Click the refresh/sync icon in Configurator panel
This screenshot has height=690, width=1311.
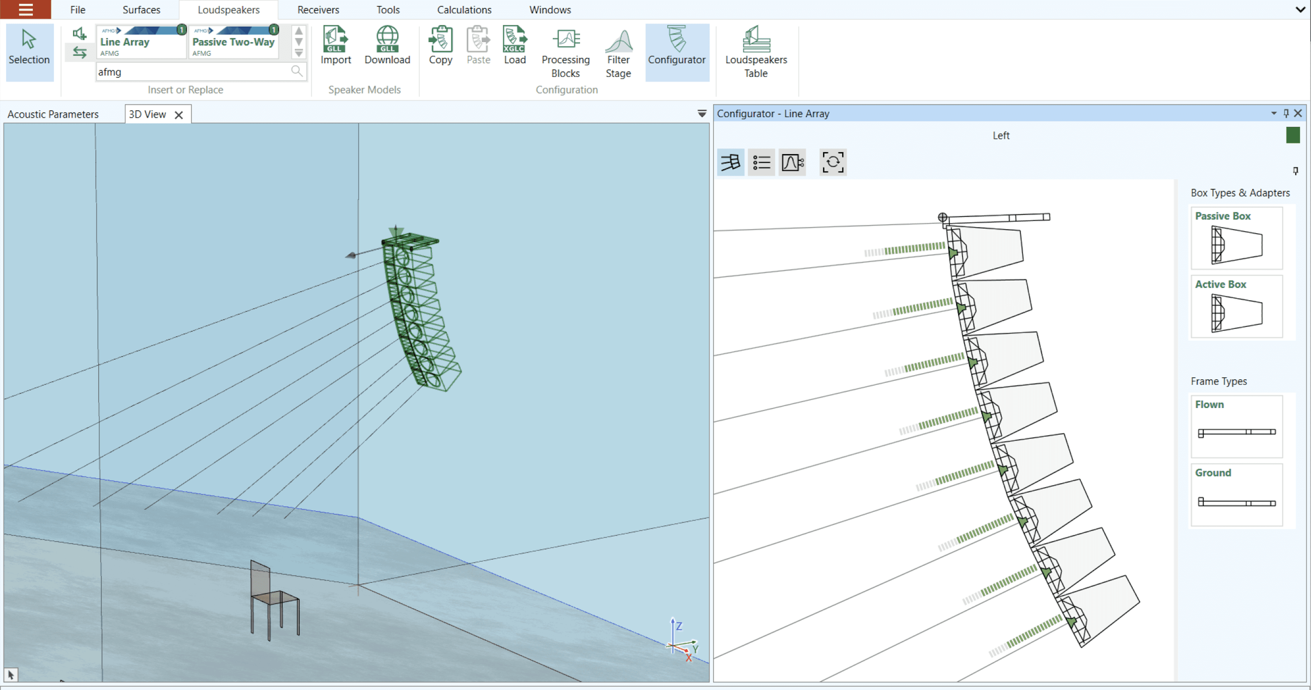833,162
